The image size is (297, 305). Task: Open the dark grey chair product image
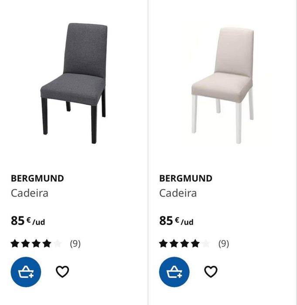74,83
